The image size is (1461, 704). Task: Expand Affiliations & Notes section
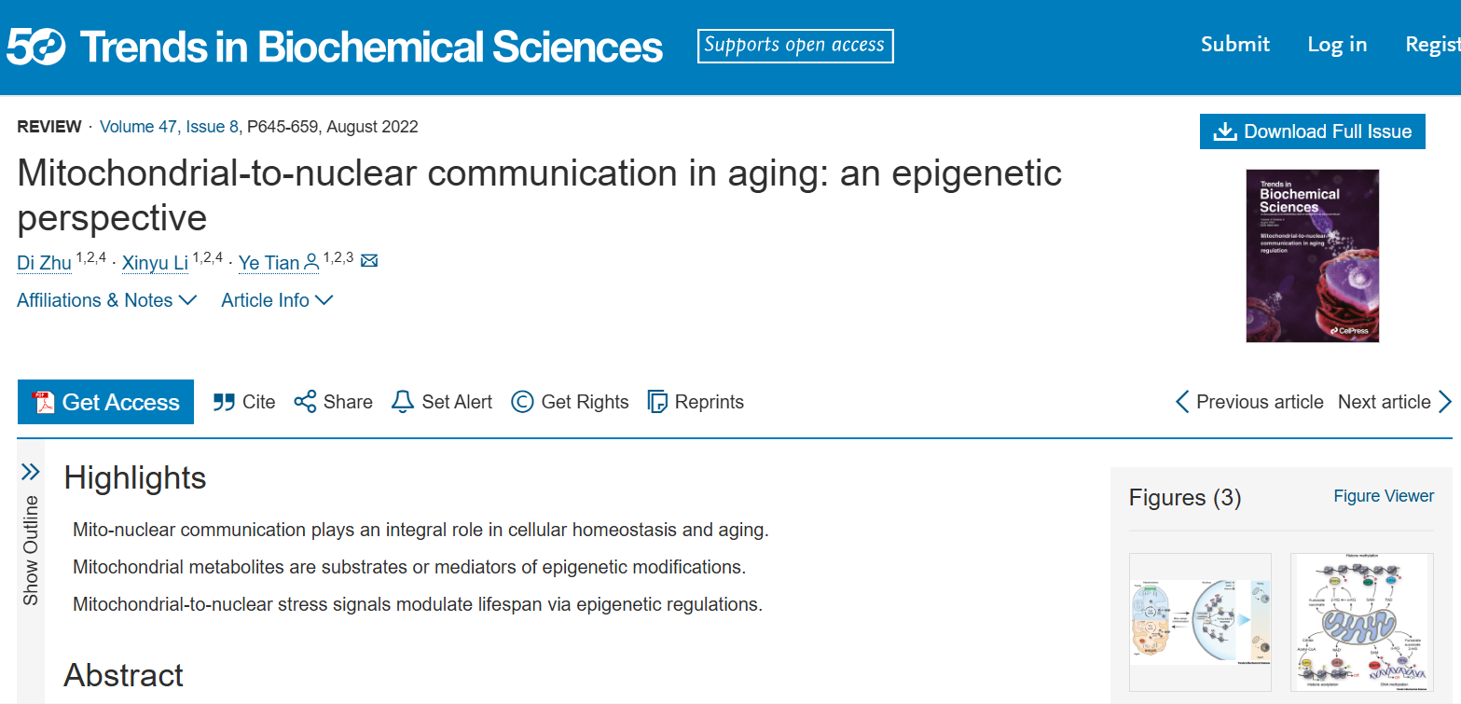point(106,300)
